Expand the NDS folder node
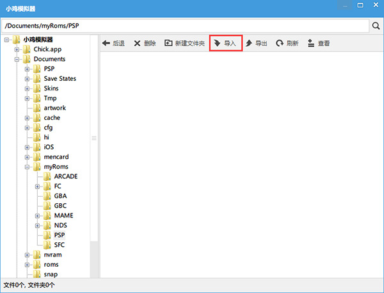Screen dimensions: 384x293 tap(38, 226)
